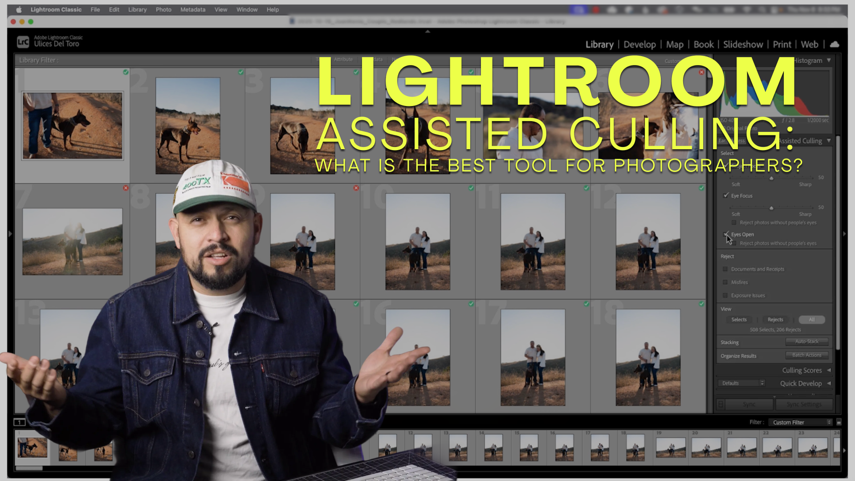Click red reject flag on photo 9

coord(356,188)
